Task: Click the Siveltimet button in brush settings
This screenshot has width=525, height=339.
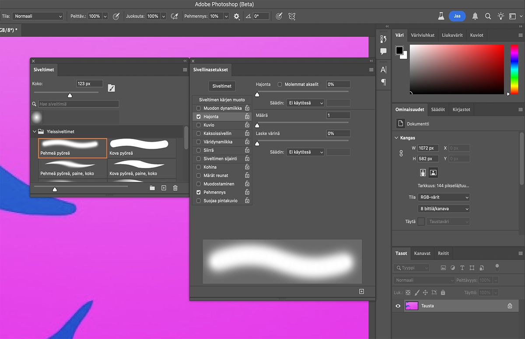Action: pos(222,86)
